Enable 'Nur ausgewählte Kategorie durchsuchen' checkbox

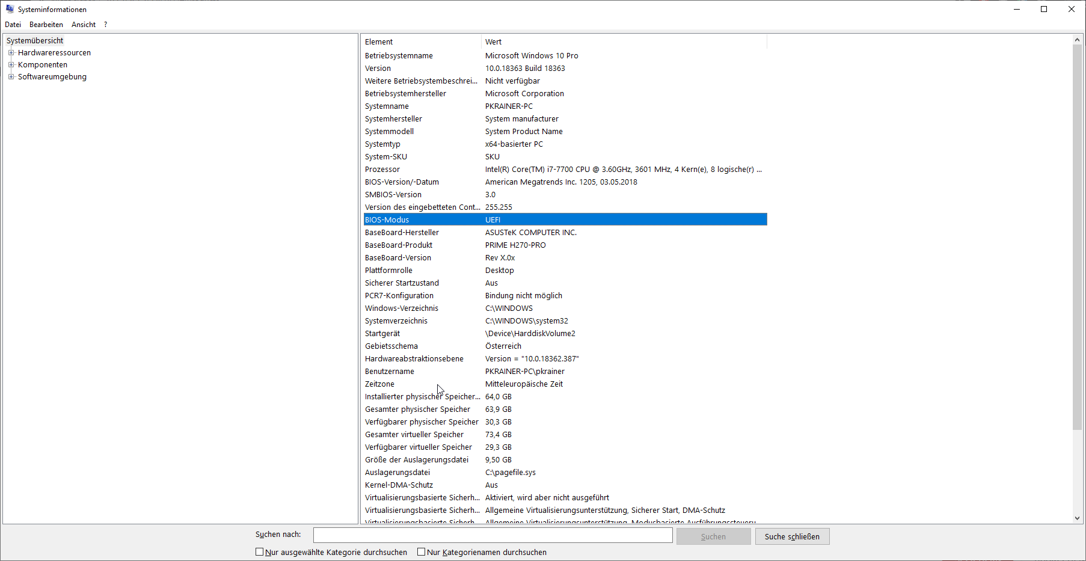point(260,552)
